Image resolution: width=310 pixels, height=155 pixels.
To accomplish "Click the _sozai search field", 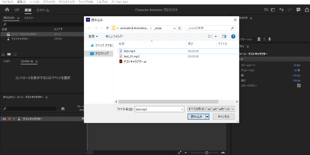I will pyautogui.click(x=211, y=28).
